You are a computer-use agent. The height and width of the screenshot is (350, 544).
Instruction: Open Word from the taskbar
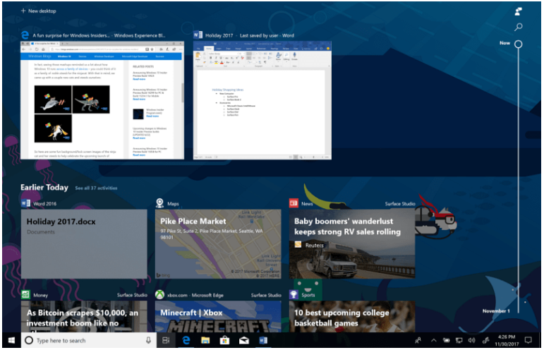click(x=263, y=340)
